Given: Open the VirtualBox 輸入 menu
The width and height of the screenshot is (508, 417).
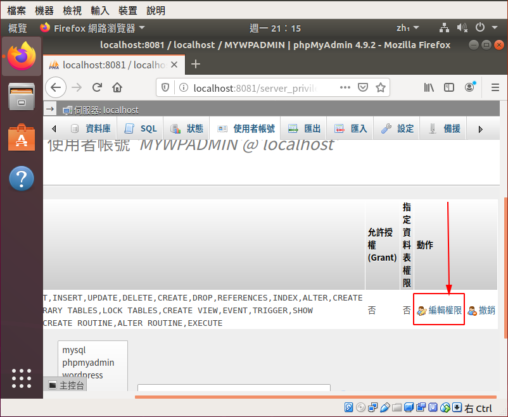Looking at the screenshot, I should coord(100,10).
